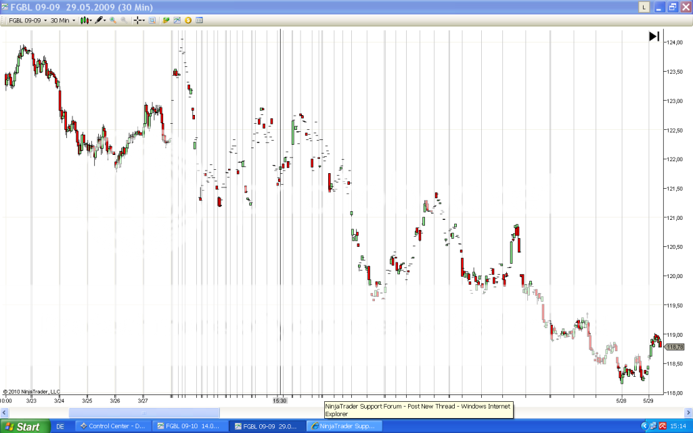The image size is (693, 433).
Task: Open the drawing tools pencil menu
Action: coord(100,20)
